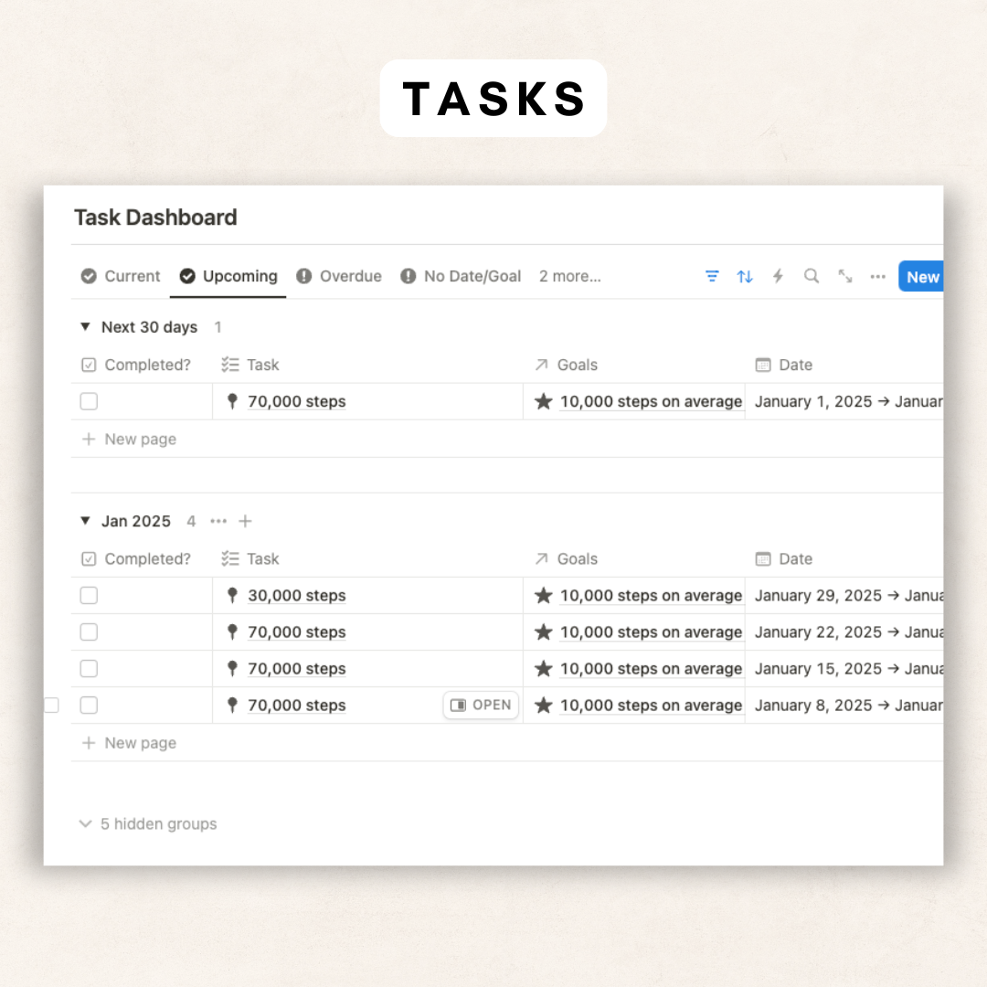Collapse the Next 30 days group
Viewport: 987px width, 987px height.
(x=85, y=327)
